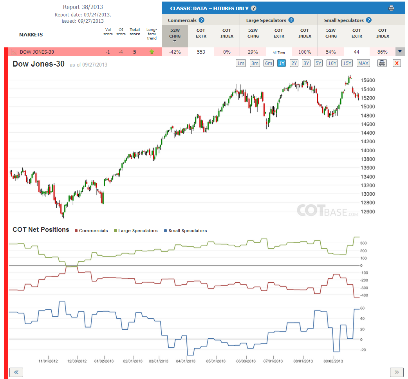The width and height of the screenshot is (408, 379).
Task: Click the Report 38/2013 title
Action: coord(83,7)
